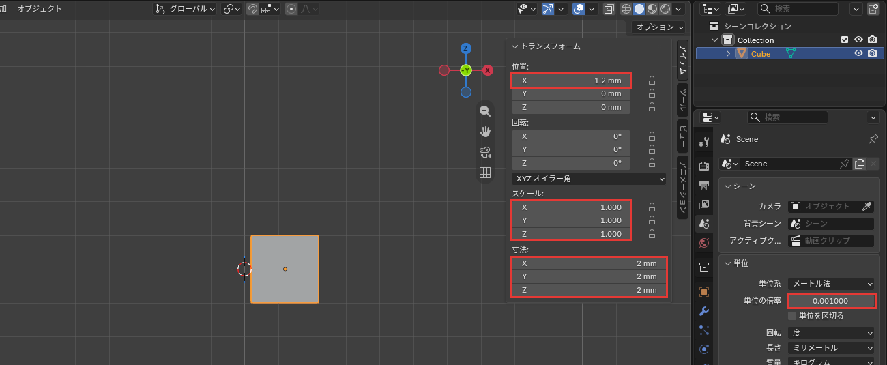Toggle X-ray display in the viewport header
The image size is (887, 365).
(609, 9)
